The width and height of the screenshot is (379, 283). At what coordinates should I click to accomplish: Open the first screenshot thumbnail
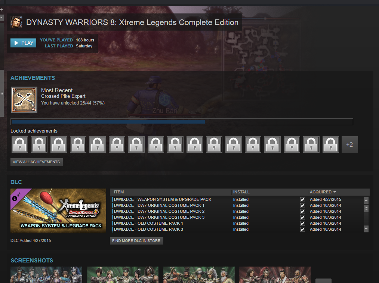[46, 275]
